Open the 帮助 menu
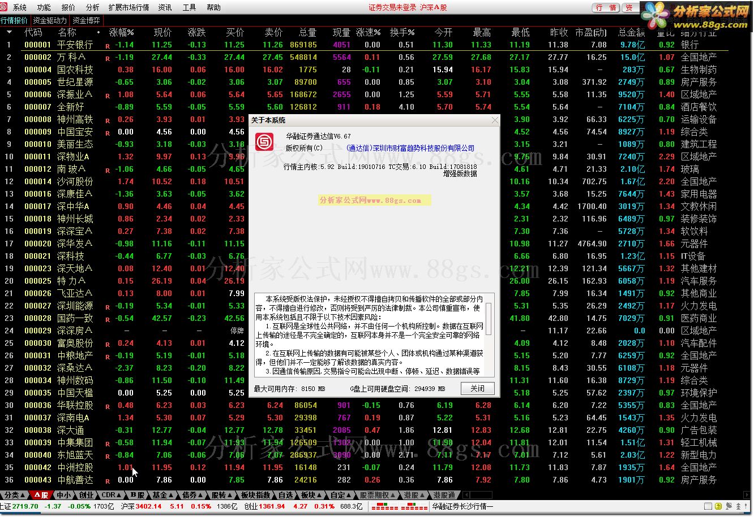 213,7
